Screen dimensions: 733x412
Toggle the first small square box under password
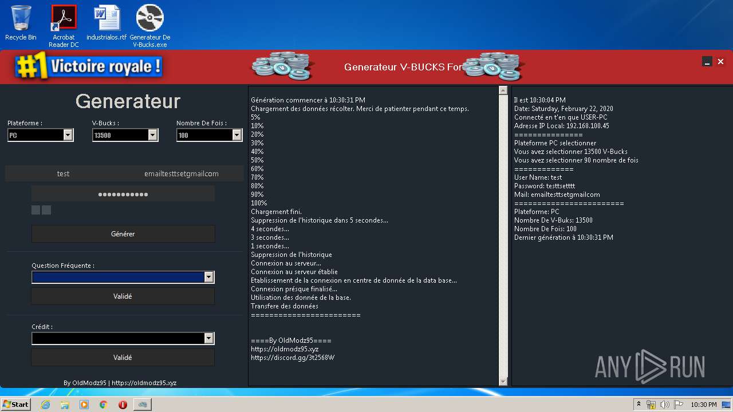[36, 210]
